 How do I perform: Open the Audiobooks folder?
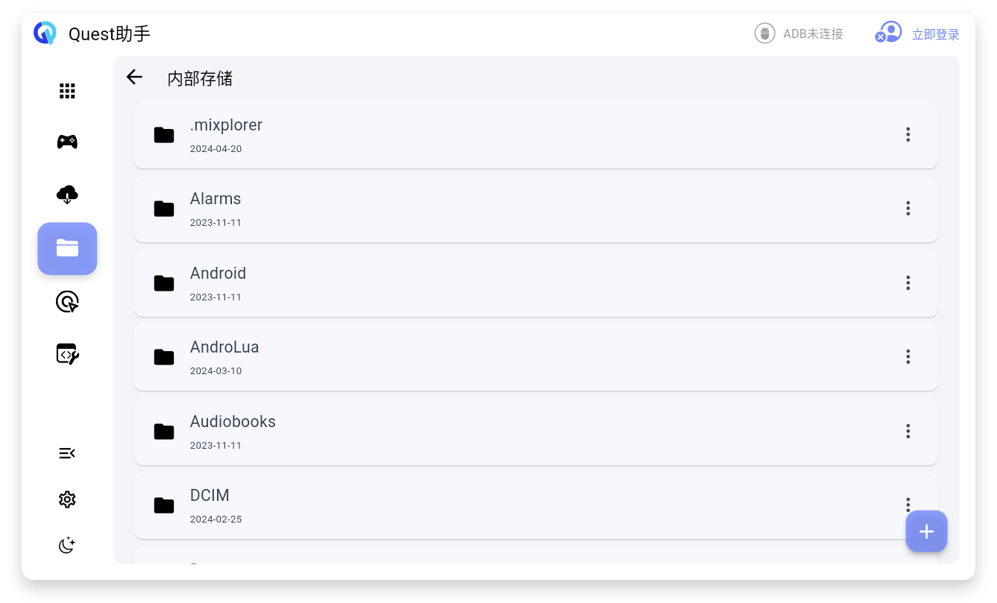pos(233,422)
